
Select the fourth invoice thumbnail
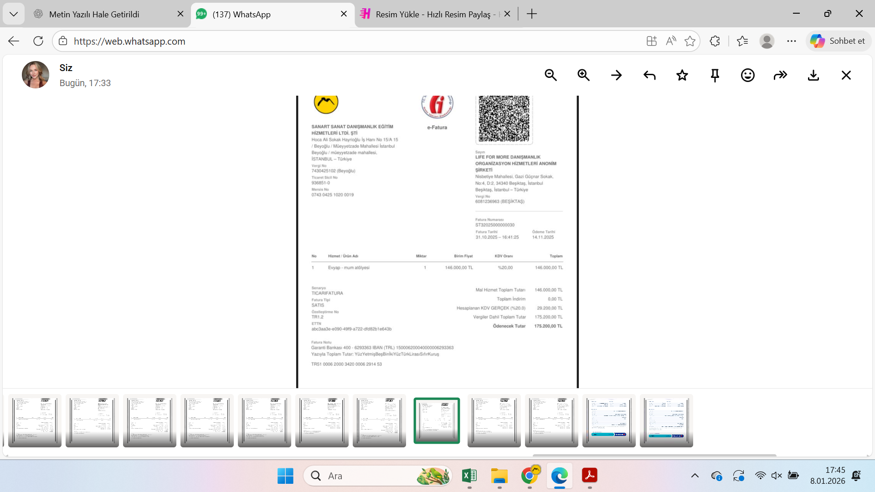207,420
